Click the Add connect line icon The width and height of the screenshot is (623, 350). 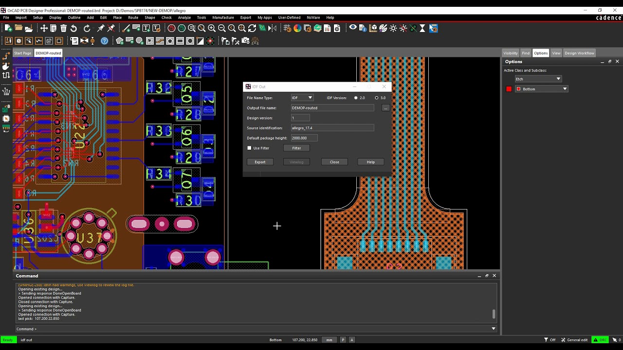pyautogui.click(x=126, y=29)
